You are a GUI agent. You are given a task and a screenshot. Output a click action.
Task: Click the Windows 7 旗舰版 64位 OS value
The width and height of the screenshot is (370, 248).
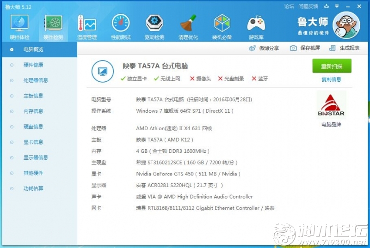click(x=185, y=111)
